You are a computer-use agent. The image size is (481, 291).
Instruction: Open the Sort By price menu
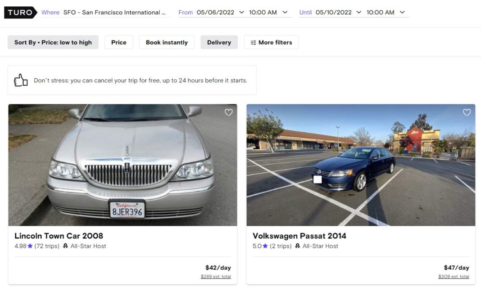pos(53,42)
